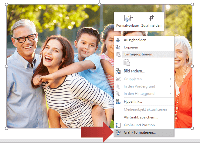Choose Ausschneiden from the context menu
This screenshot has height=143, width=200.
point(144,40)
